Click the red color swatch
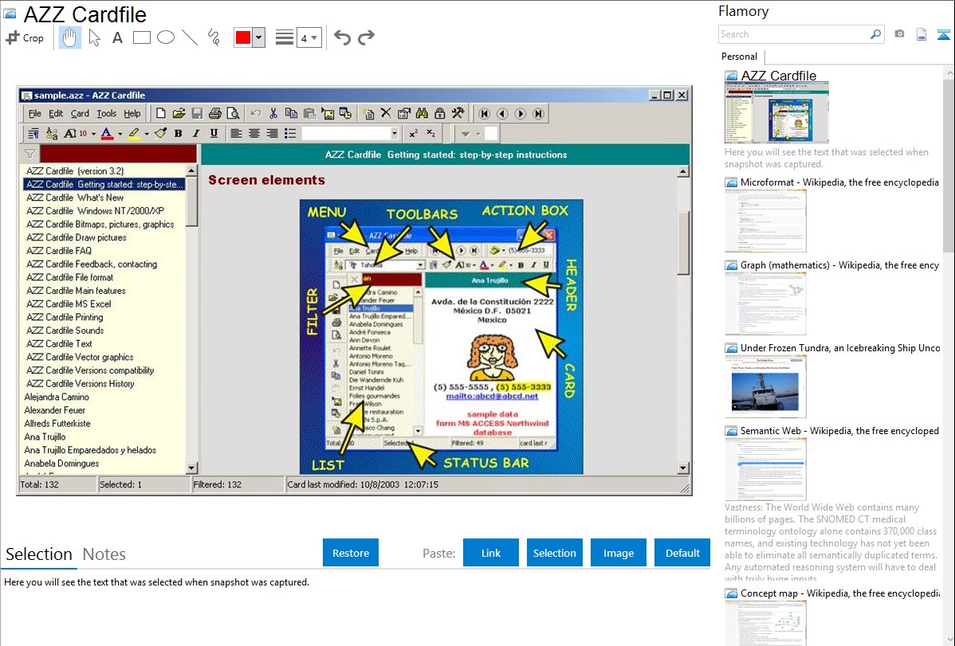Viewport: 955px width, 646px height. coord(243,37)
